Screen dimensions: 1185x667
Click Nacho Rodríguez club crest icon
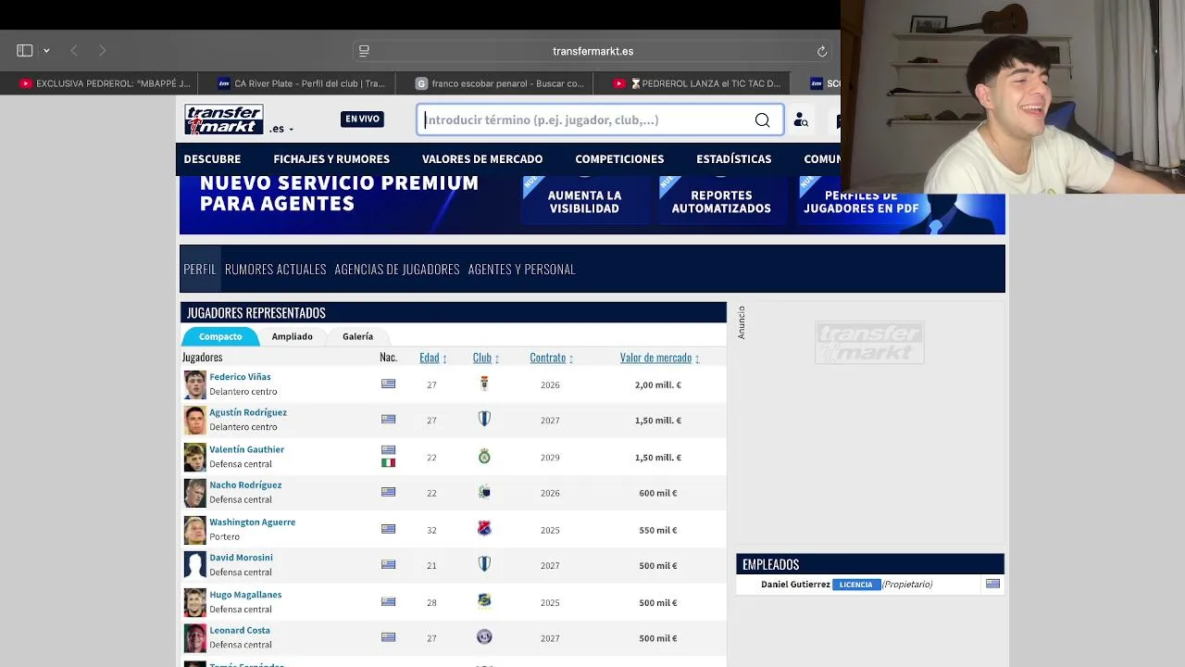click(484, 492)
